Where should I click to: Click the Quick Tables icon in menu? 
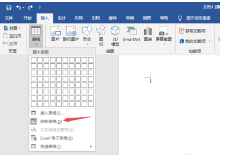tap(33, 146)
